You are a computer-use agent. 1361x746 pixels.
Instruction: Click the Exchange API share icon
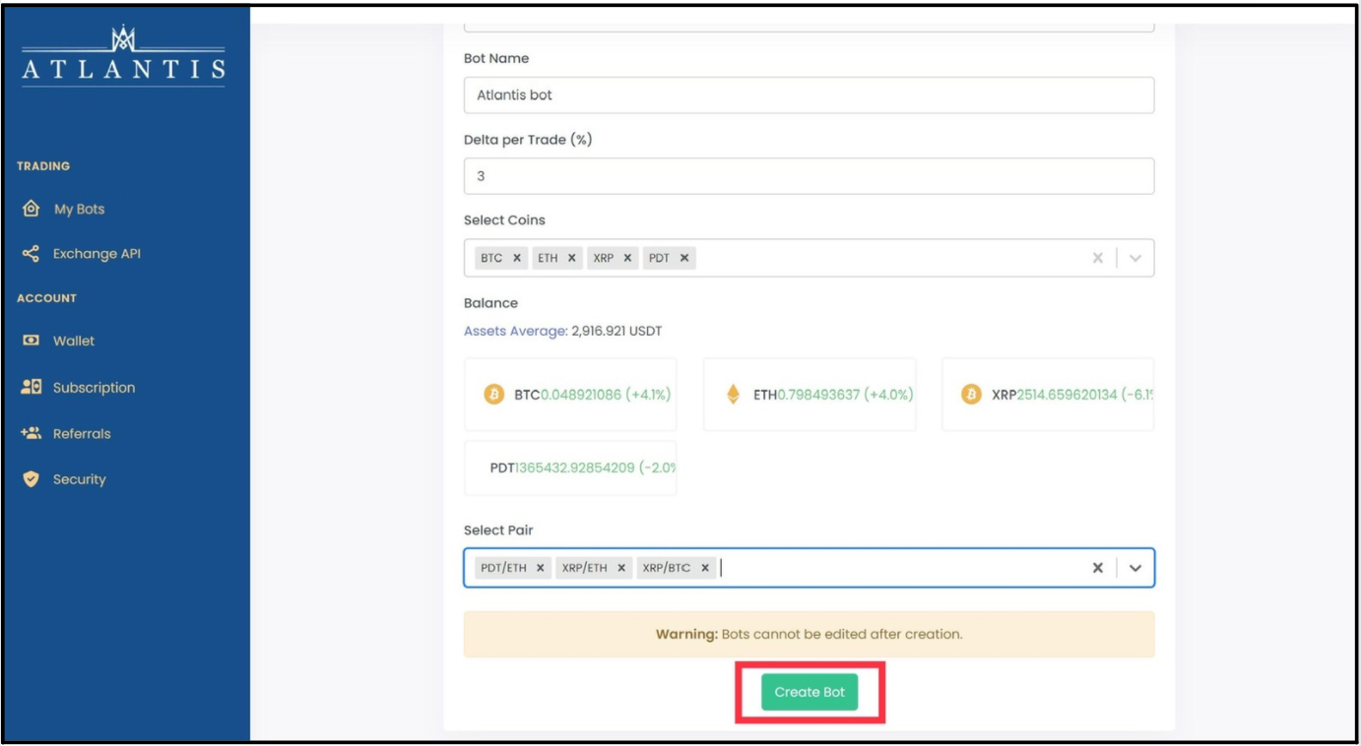(31, 254)
